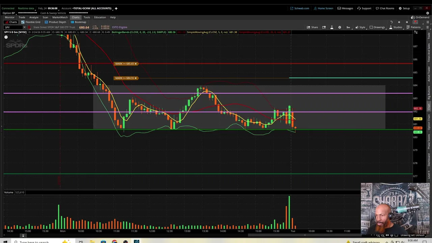Open Chat Rooms
This screenshot has height=243, width=432.
[x=385, y=8]
